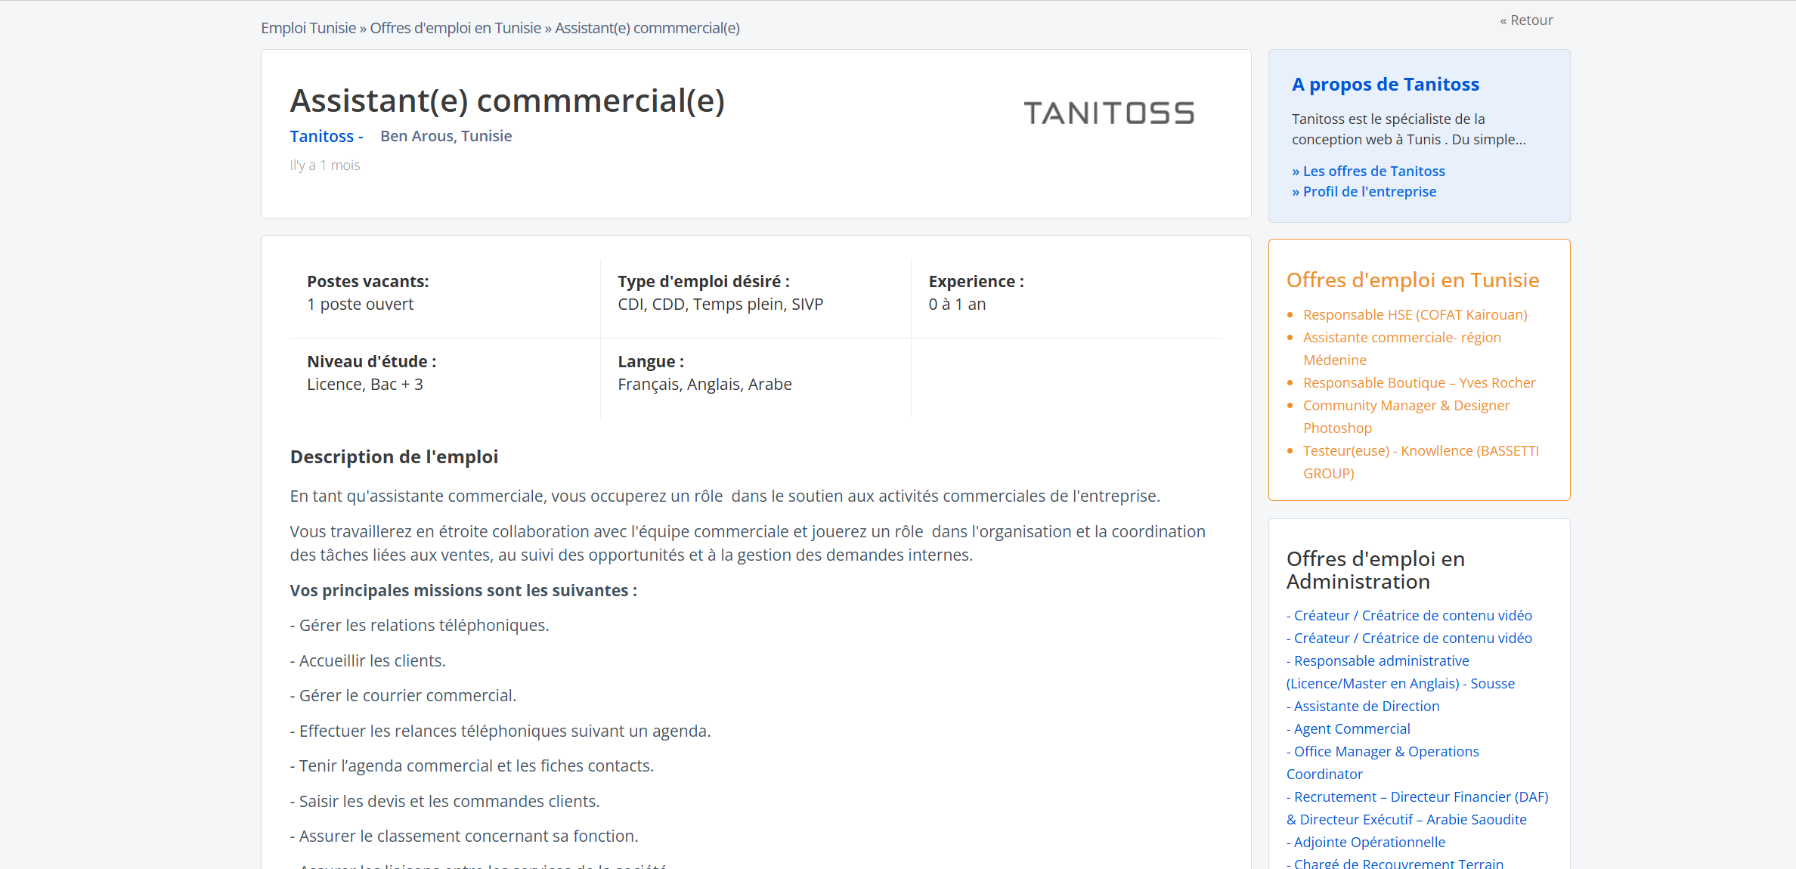Open Offres d'emploi en Tunisie breadcrumb

455,28
